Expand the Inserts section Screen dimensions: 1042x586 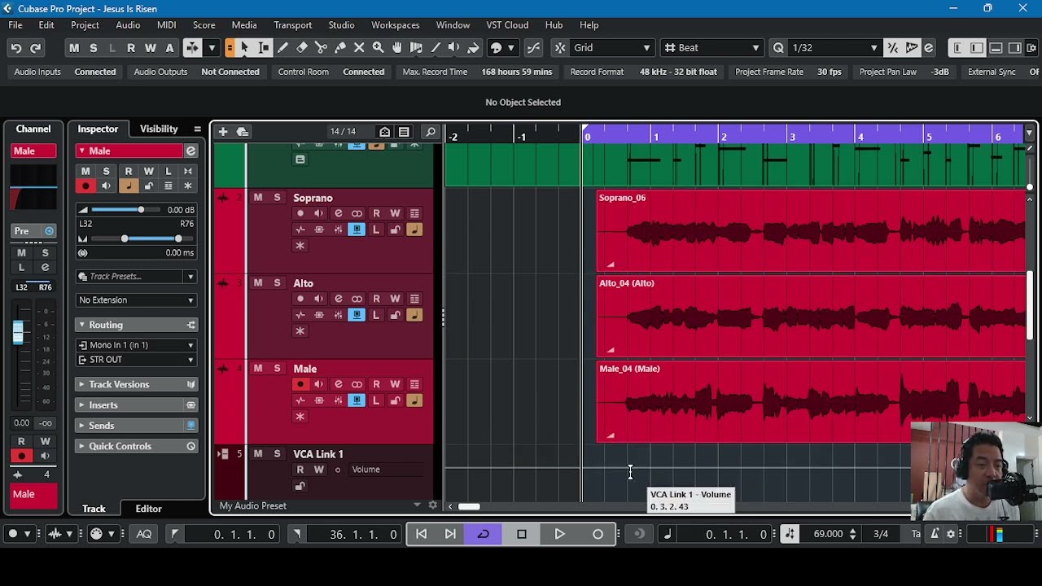point(136,405)
